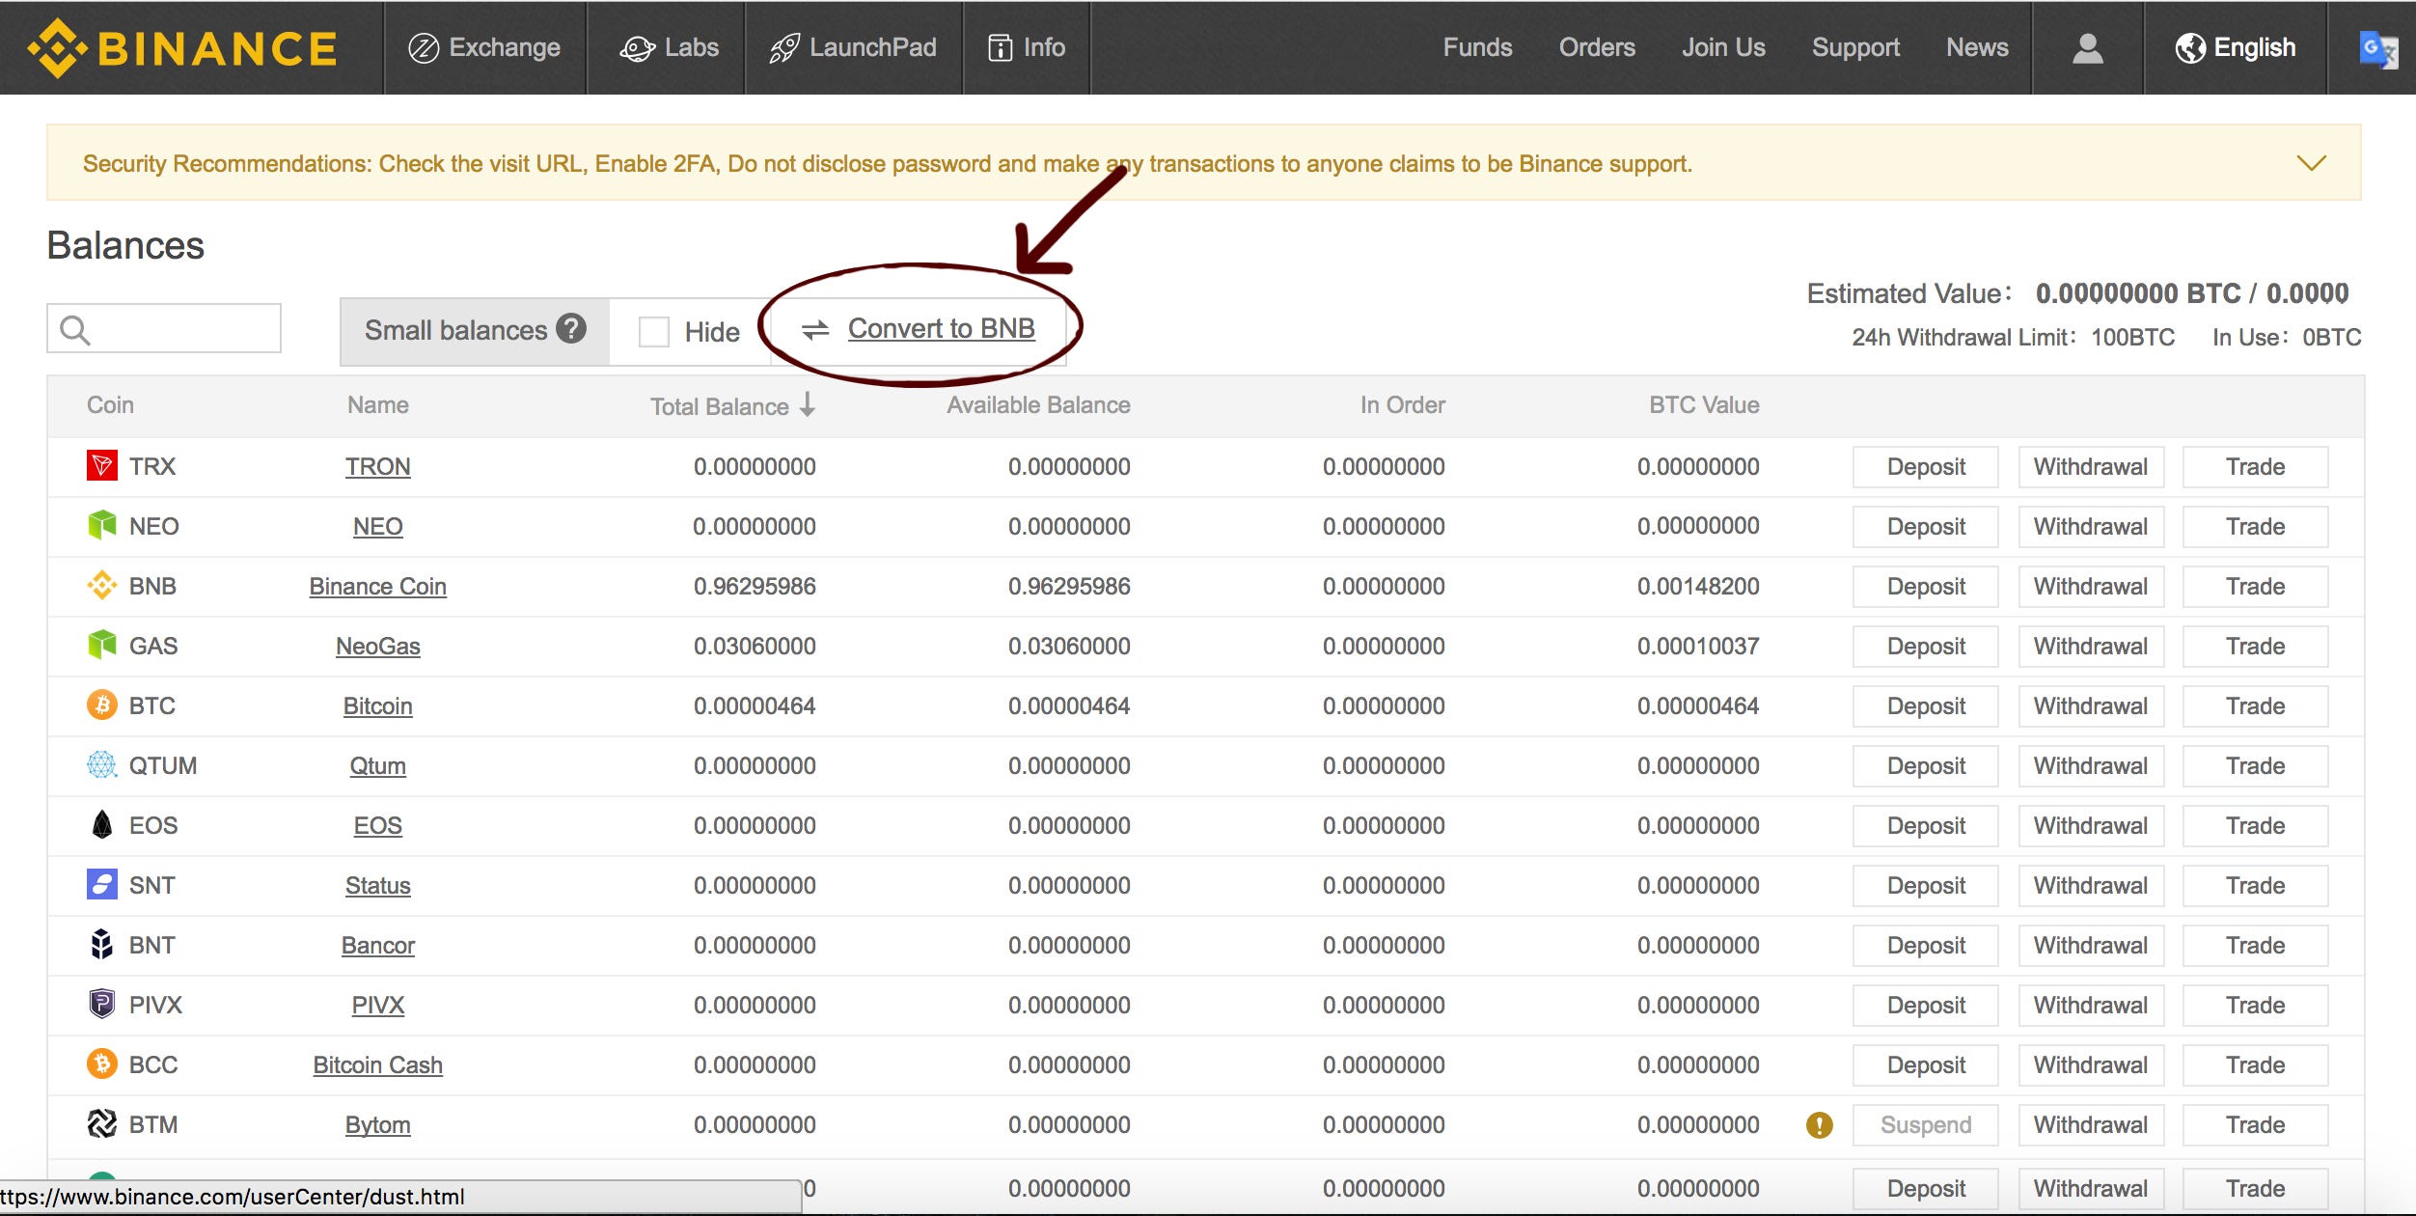Screen dimensions: 2416x1216
Task: Open the NeoGas coin link
Action: point(378,647)
